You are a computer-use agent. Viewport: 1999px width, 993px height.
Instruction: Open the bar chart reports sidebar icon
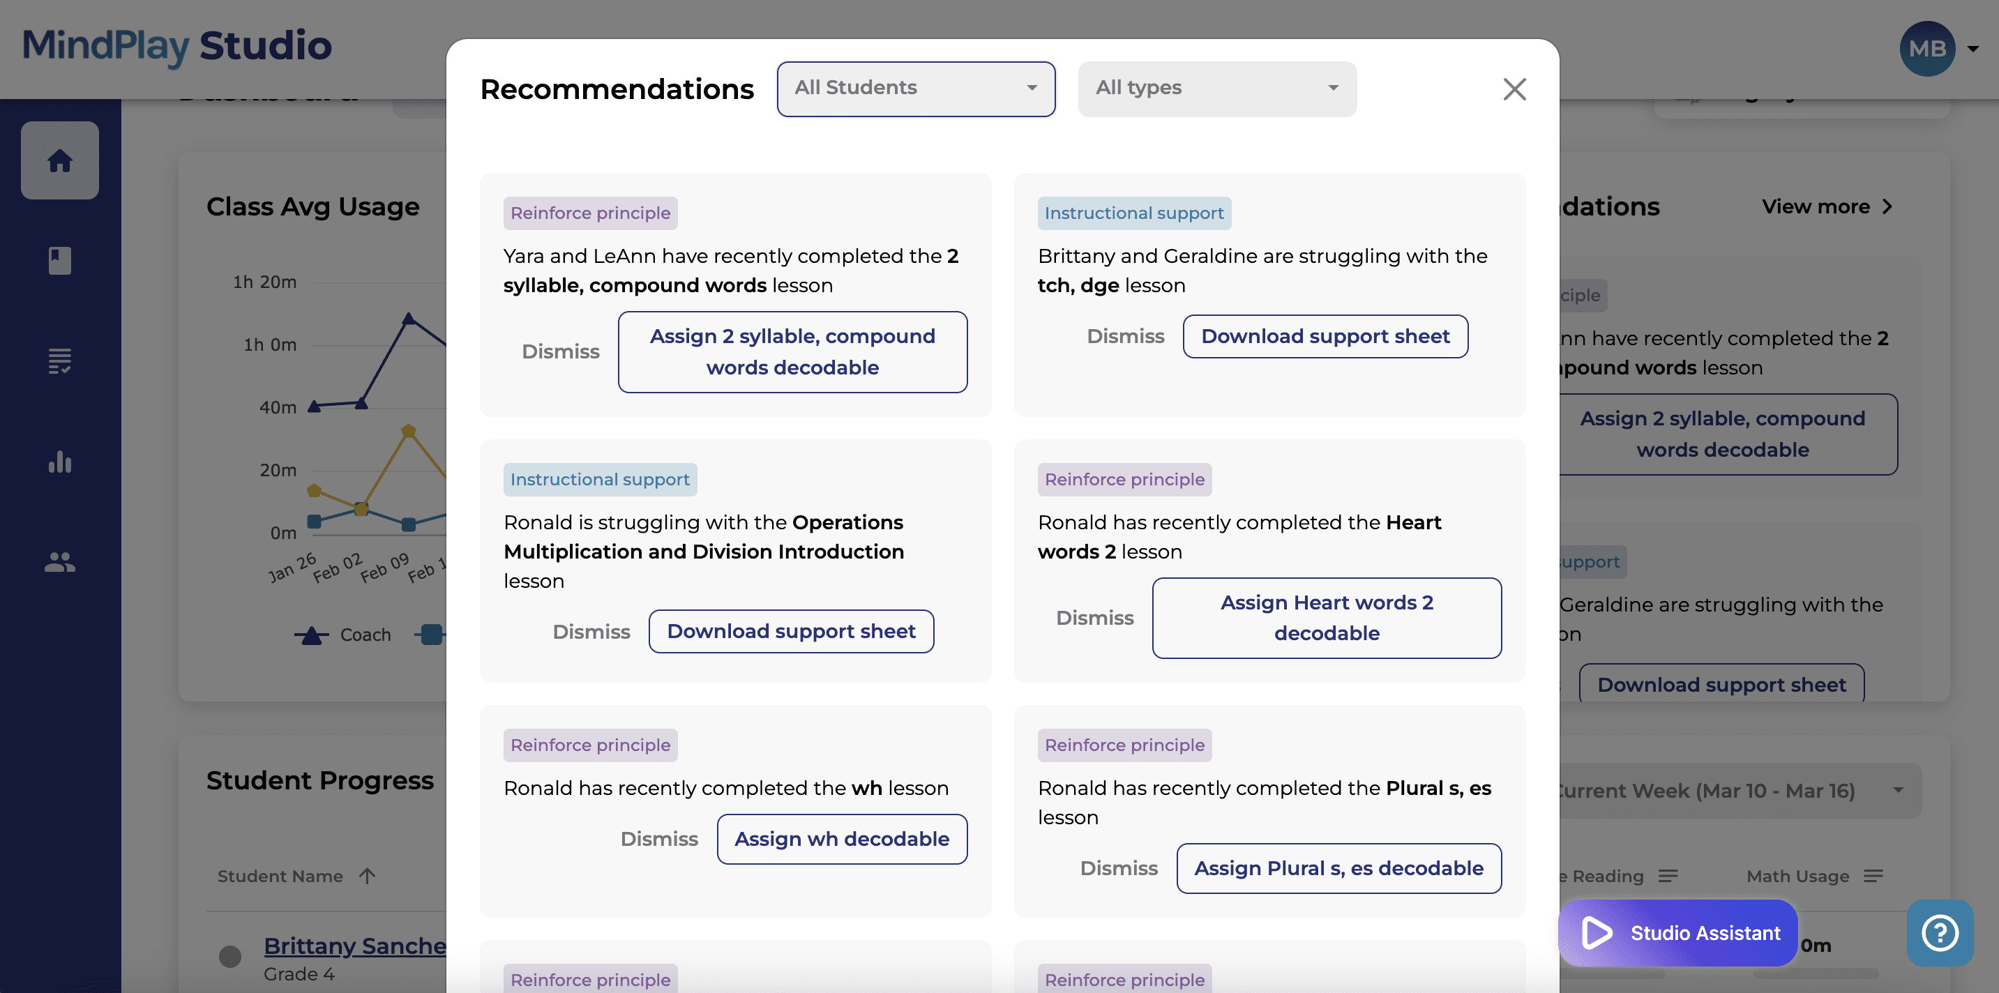tap(60, 462)
